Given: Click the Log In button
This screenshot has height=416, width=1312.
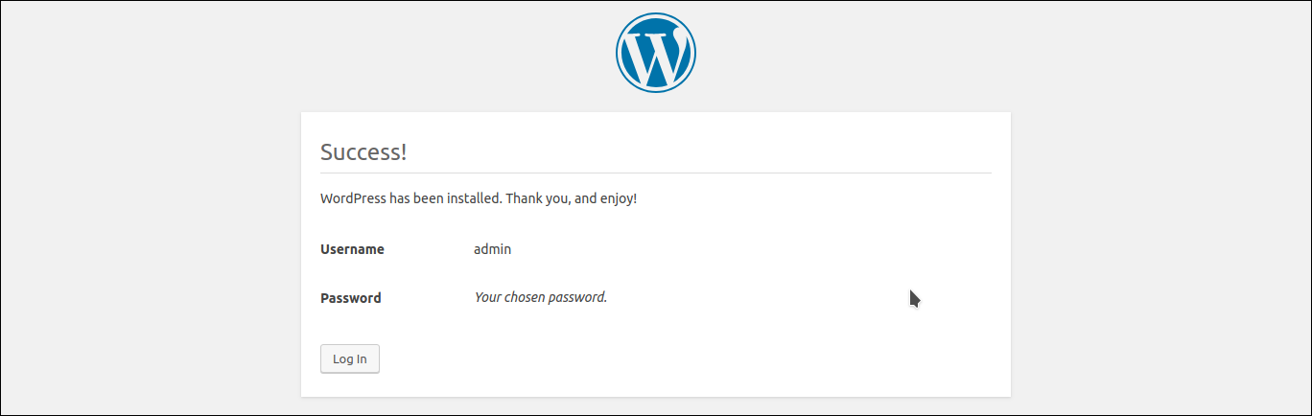Looking at the screenshot, I should click(350, 358).
